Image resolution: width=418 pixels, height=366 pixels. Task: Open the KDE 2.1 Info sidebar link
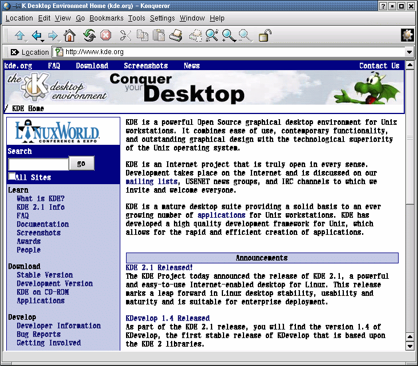[40, 207]
